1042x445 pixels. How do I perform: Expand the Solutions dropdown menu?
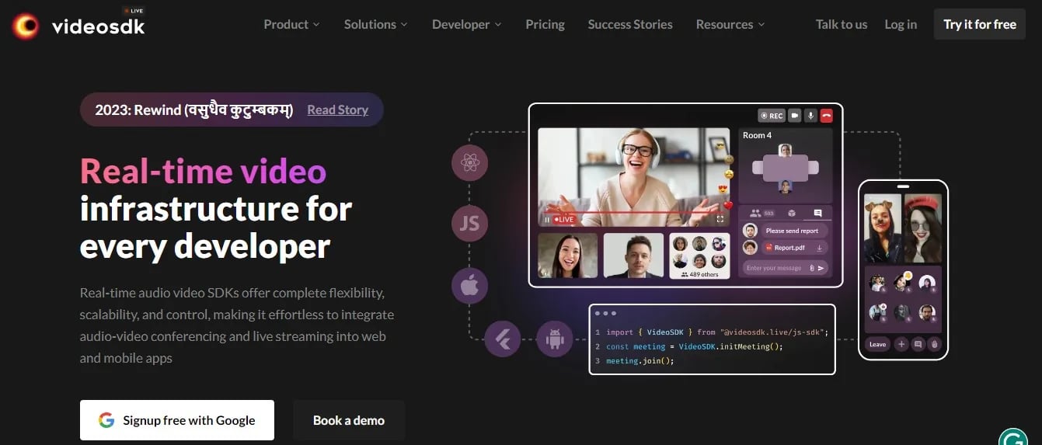click(375, 25)
